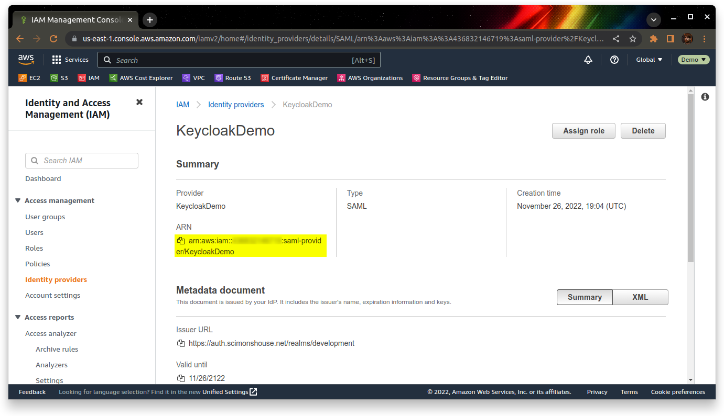Open the Services grid menu
The width and height of the screenshot is (724, 416).
(x=70, y=60)
